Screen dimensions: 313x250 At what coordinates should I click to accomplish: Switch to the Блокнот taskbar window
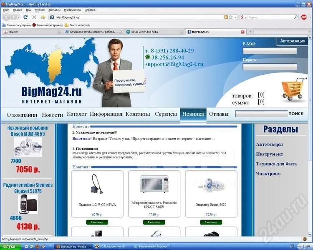tap(152, 247)
